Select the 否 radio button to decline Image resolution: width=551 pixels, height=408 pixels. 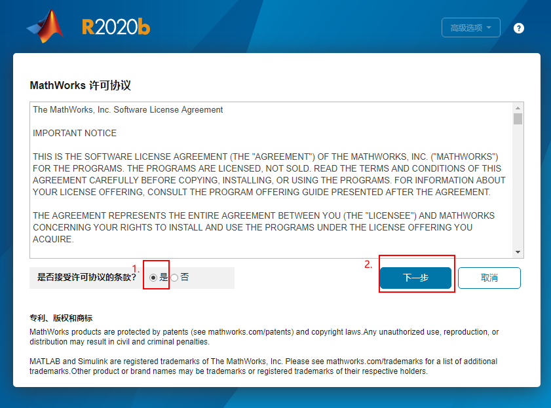[x=174, y=278]
